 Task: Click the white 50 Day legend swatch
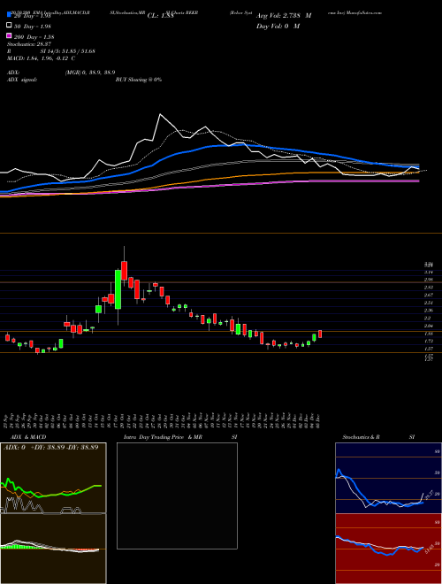point(9,26)
